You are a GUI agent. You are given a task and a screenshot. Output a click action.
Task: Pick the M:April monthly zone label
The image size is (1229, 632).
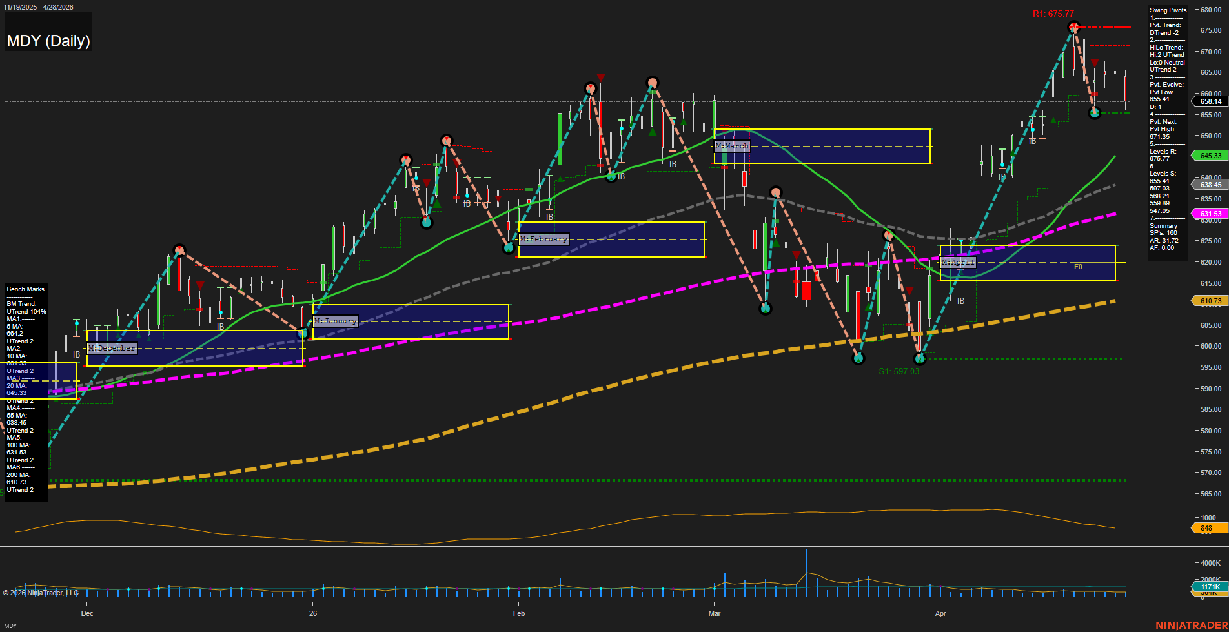coord(958,262)
